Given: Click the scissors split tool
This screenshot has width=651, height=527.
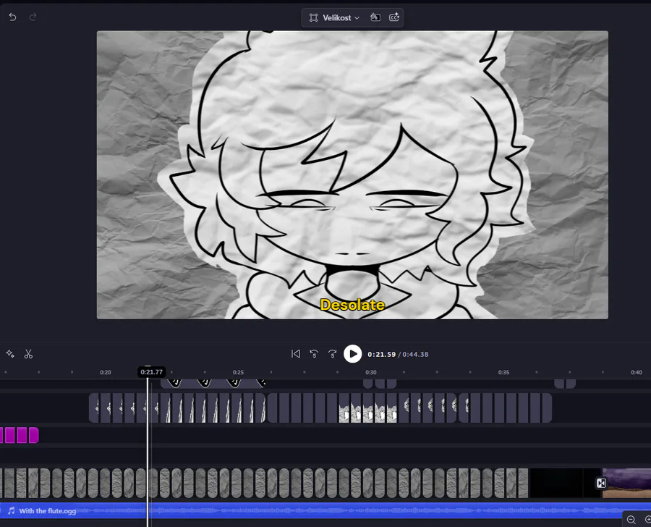Looking at the screenshot, I should [x=28, y=354].
